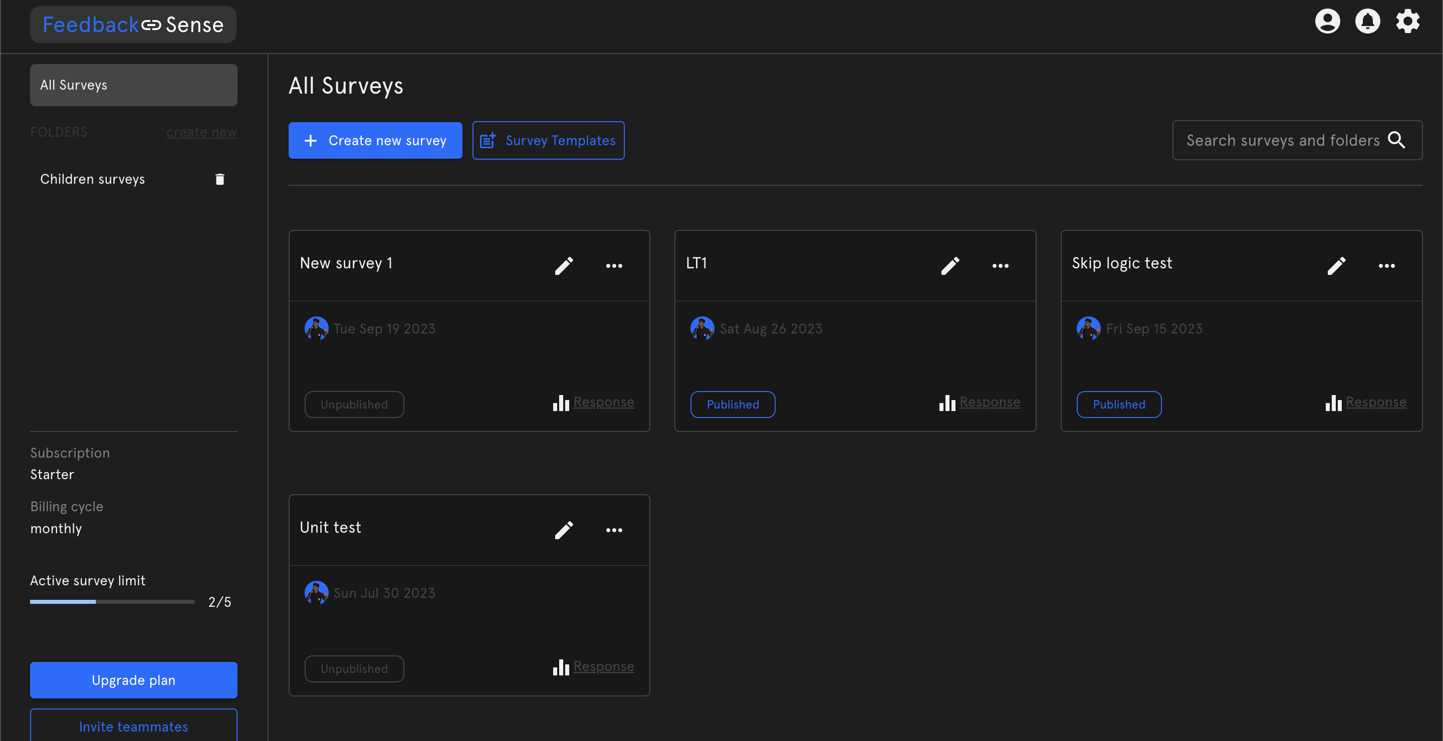Toggle Published status on LT1 survey
Screen dimensions: 1443x741
pyautogui.click(x=732, y=404)
